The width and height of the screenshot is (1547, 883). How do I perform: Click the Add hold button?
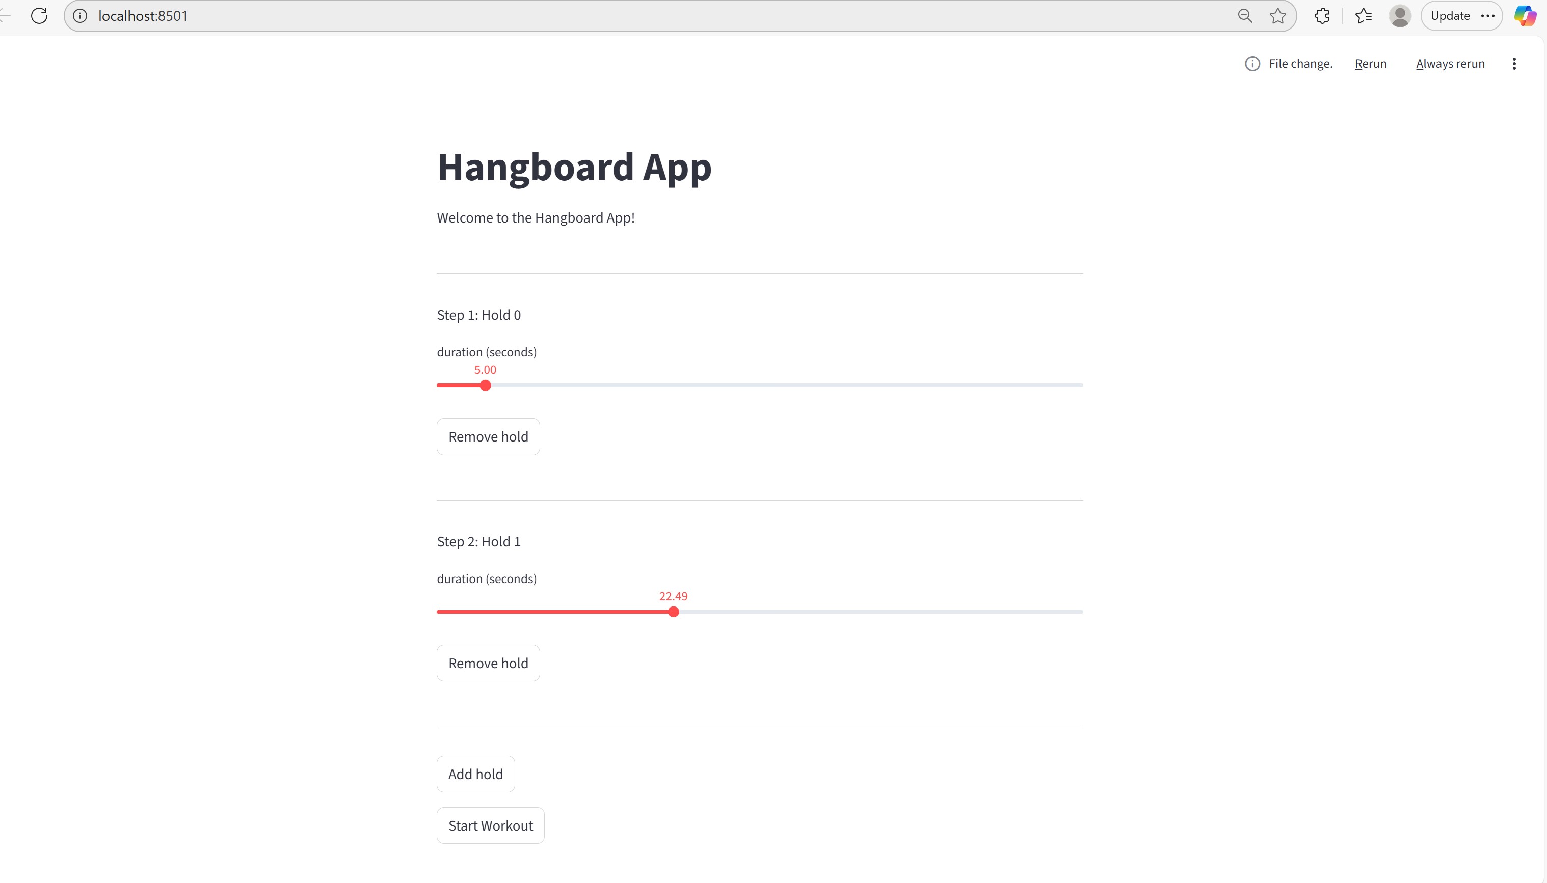pyautogui.click(x=475, y=774)
